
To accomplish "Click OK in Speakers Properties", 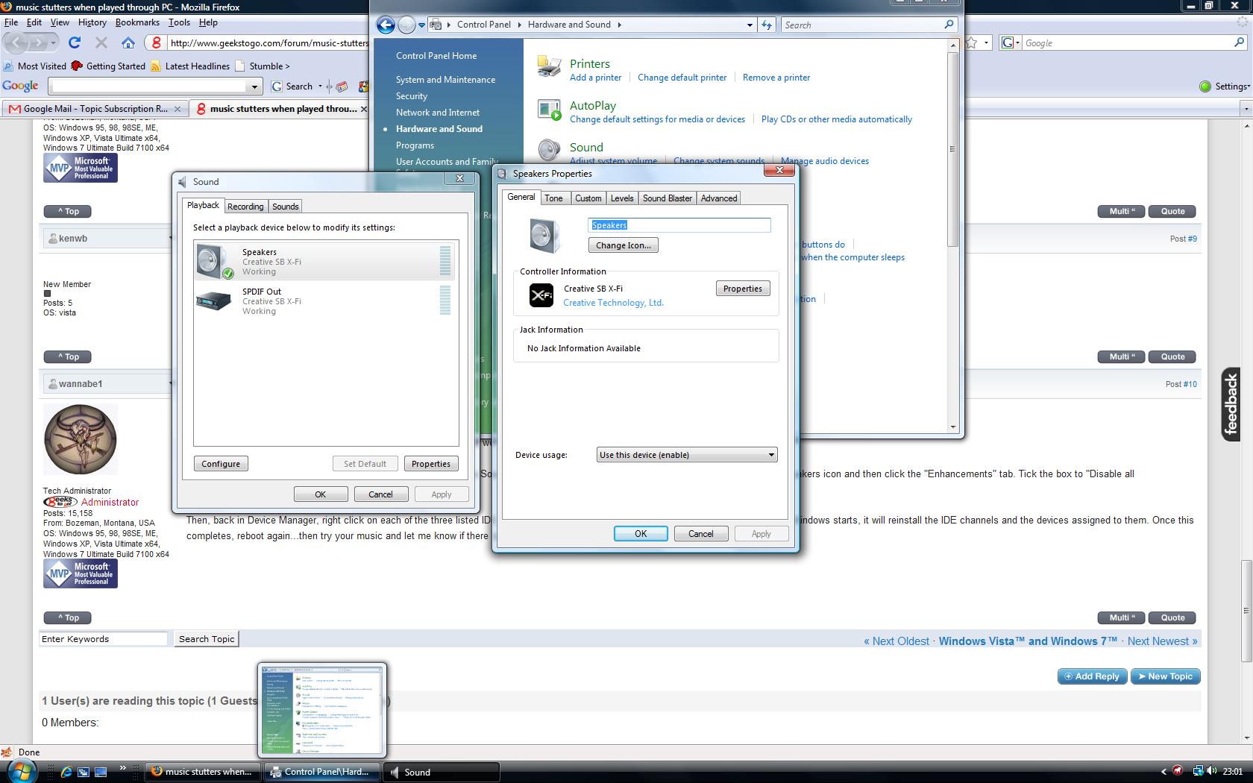I will [x=641, y=534].
